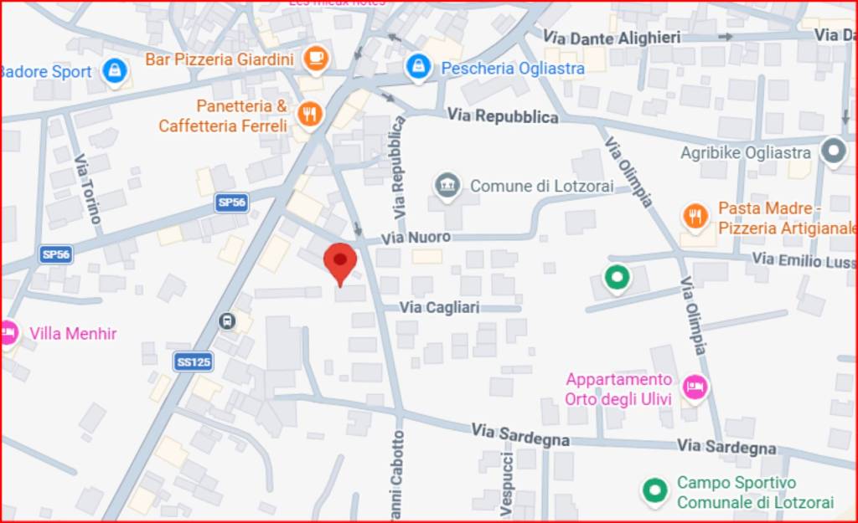
Task: Select the Badore Sport shopping icon
Action: [114, 72]
